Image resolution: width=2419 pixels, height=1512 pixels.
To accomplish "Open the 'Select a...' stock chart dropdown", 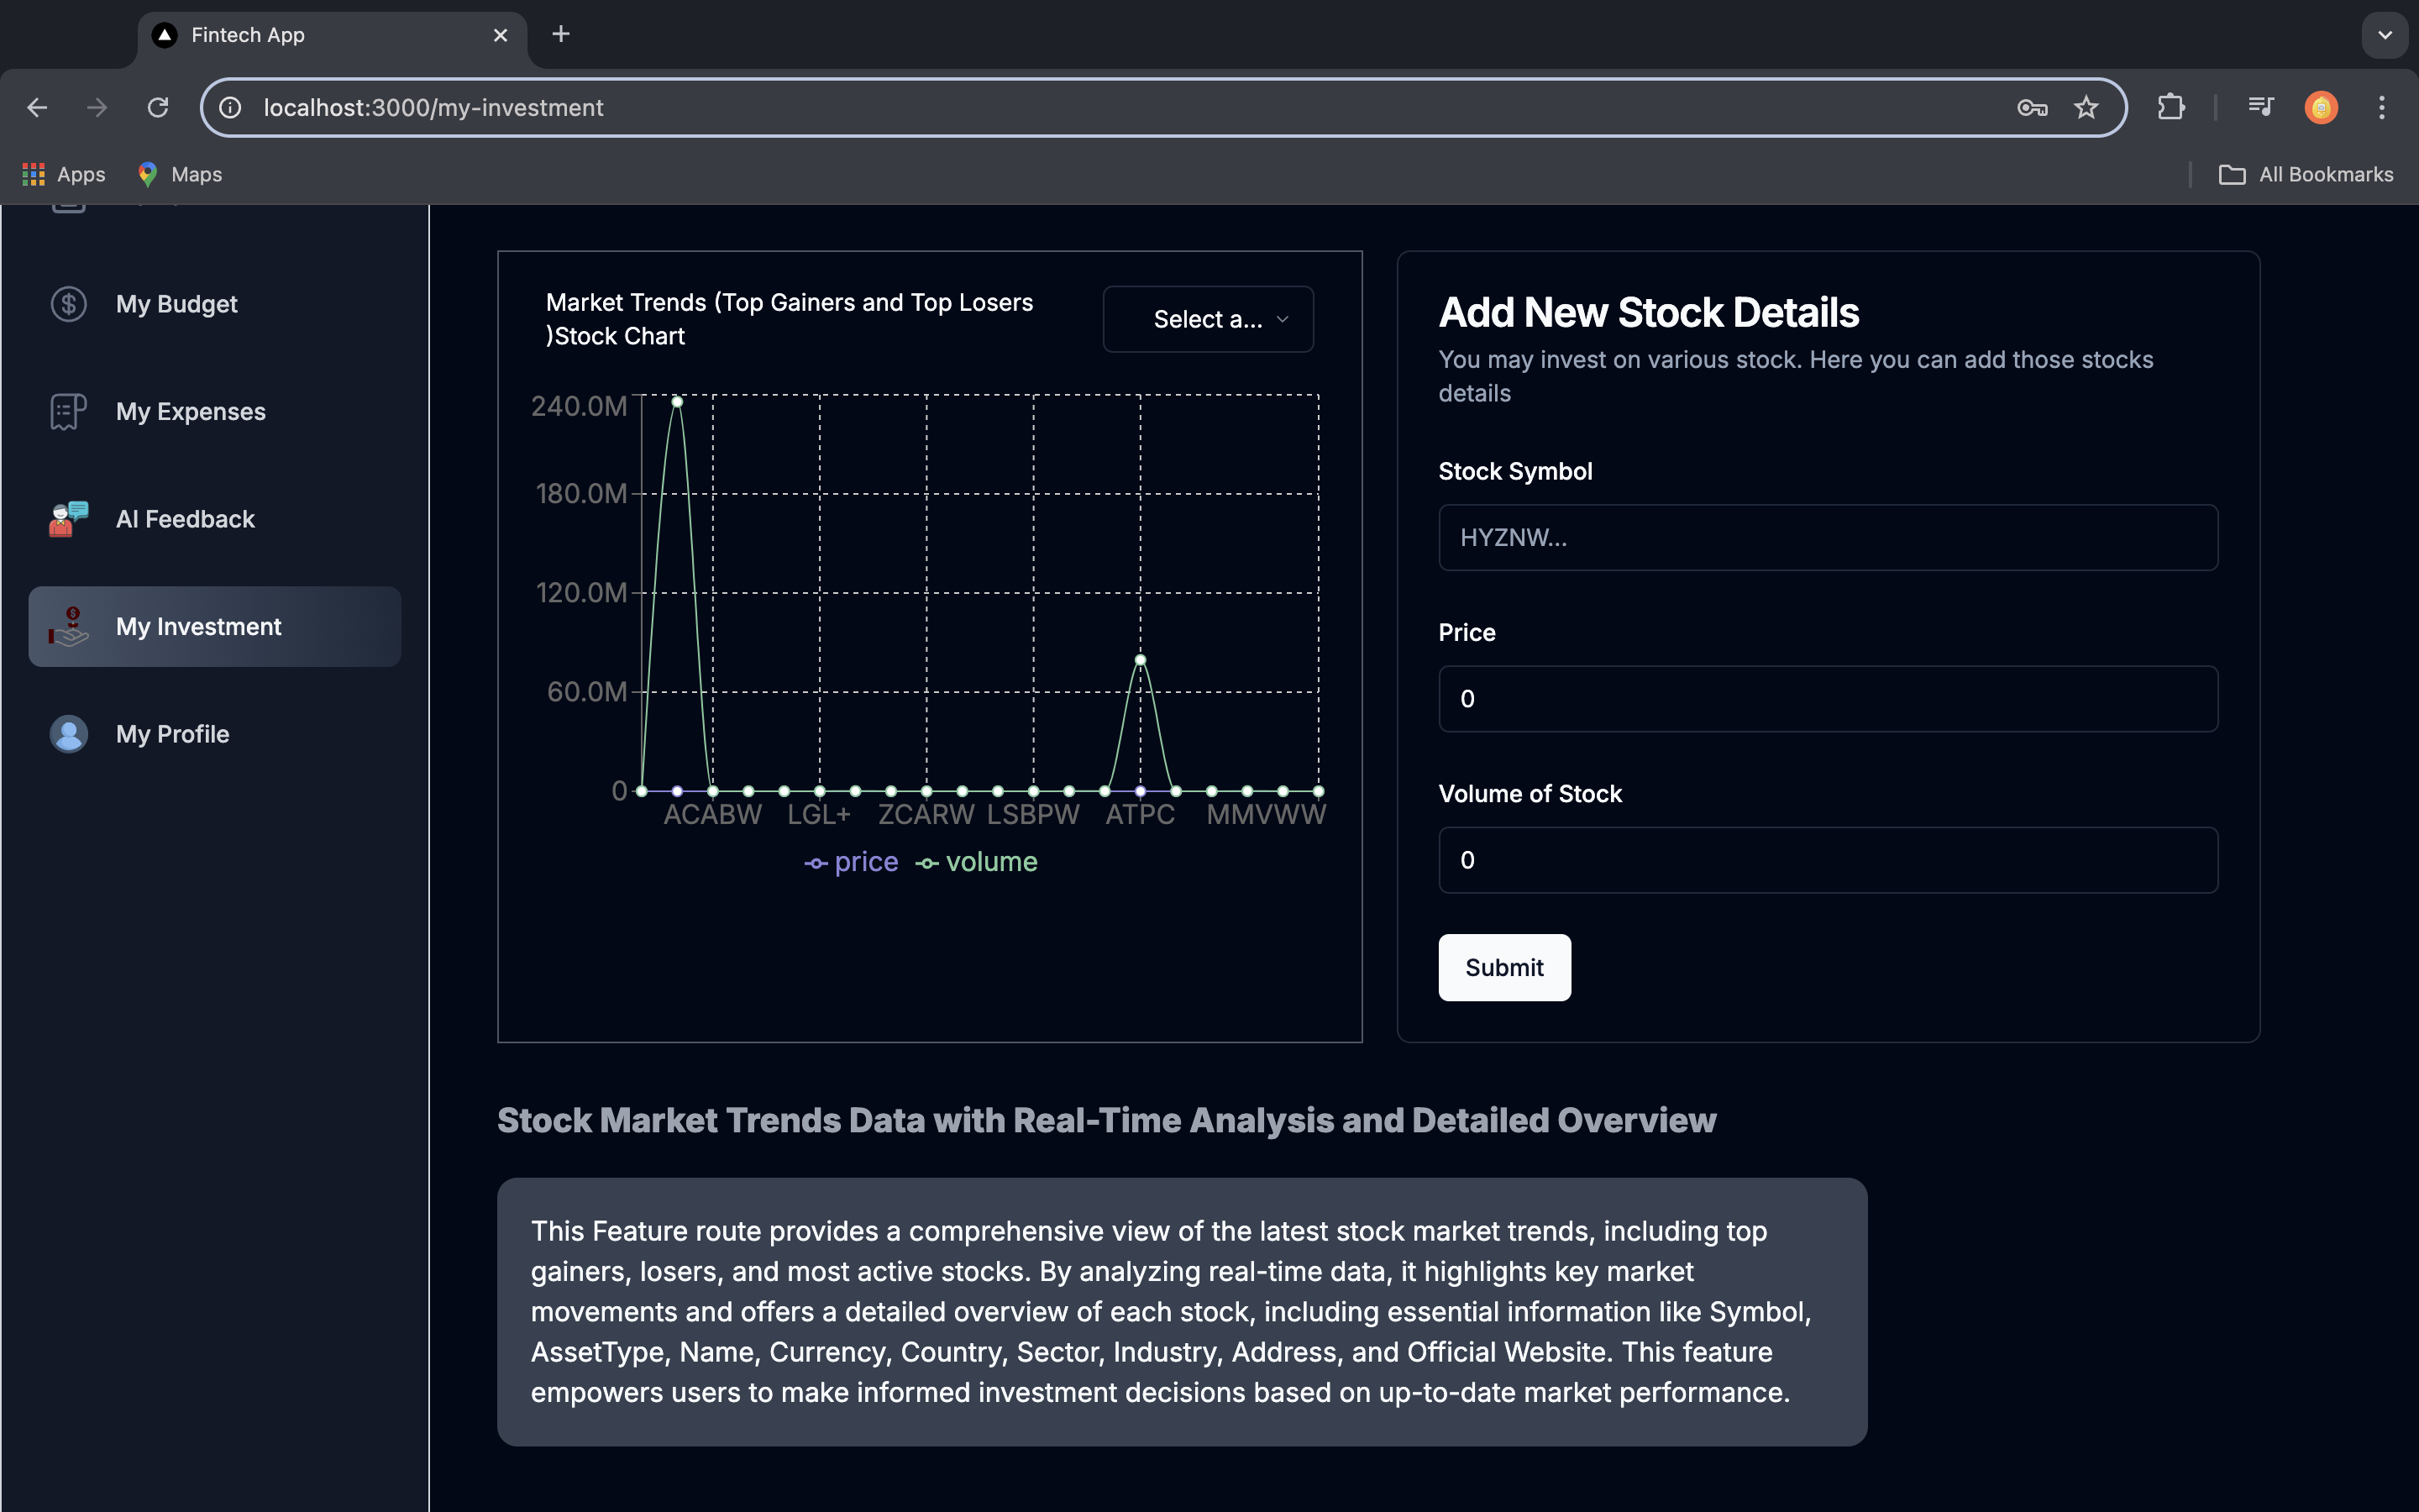I will pos(1208,320).
